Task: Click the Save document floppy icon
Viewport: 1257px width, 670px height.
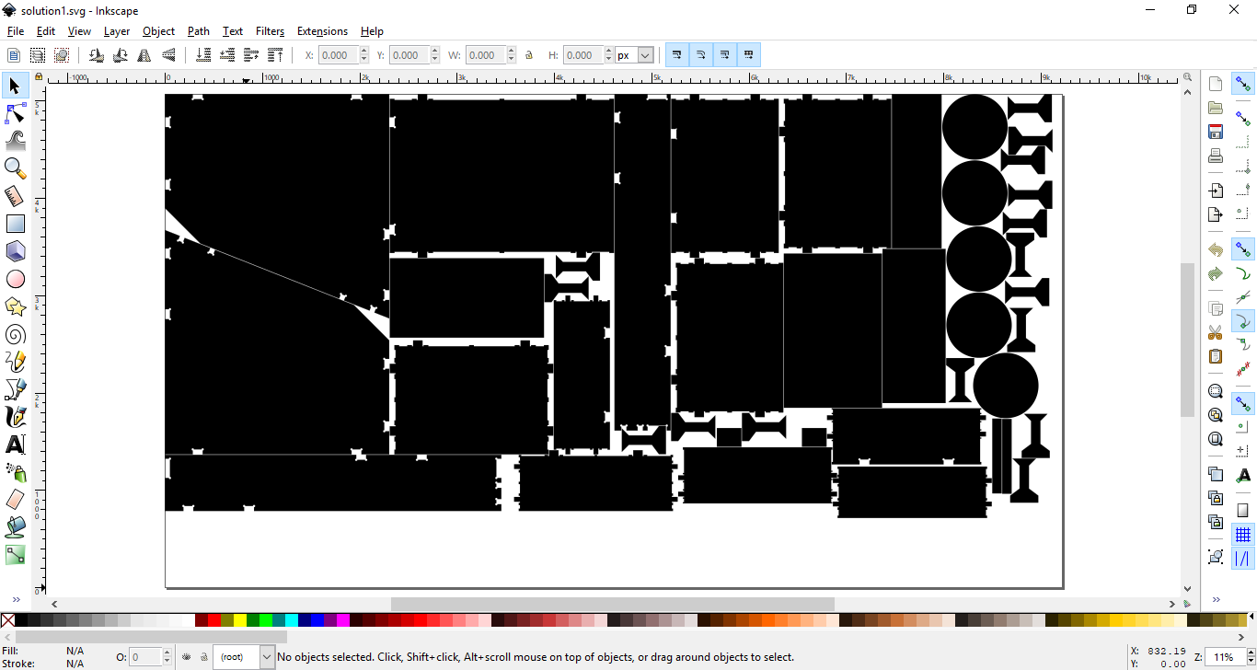Action: coord(1216,132)
